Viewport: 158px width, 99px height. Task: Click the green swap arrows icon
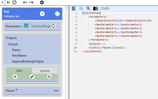tap(57, 14)
